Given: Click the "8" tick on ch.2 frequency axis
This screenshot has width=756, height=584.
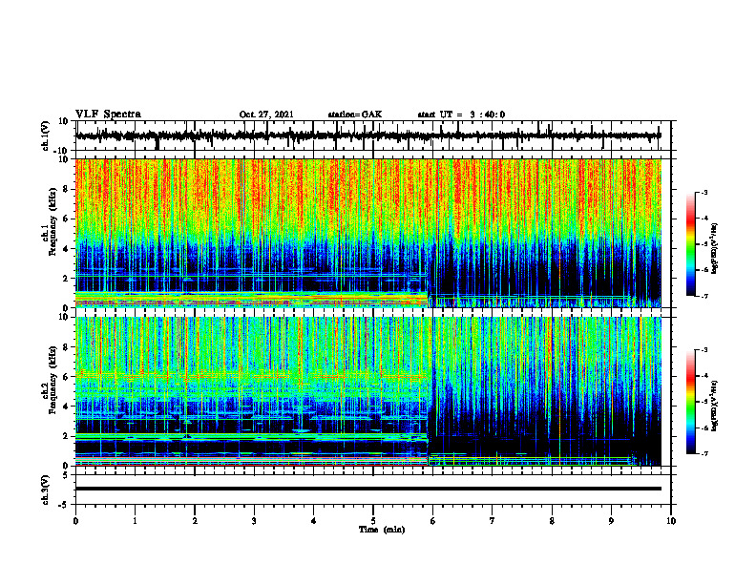Looking at the screenshot, I should [x=67, y=347].
